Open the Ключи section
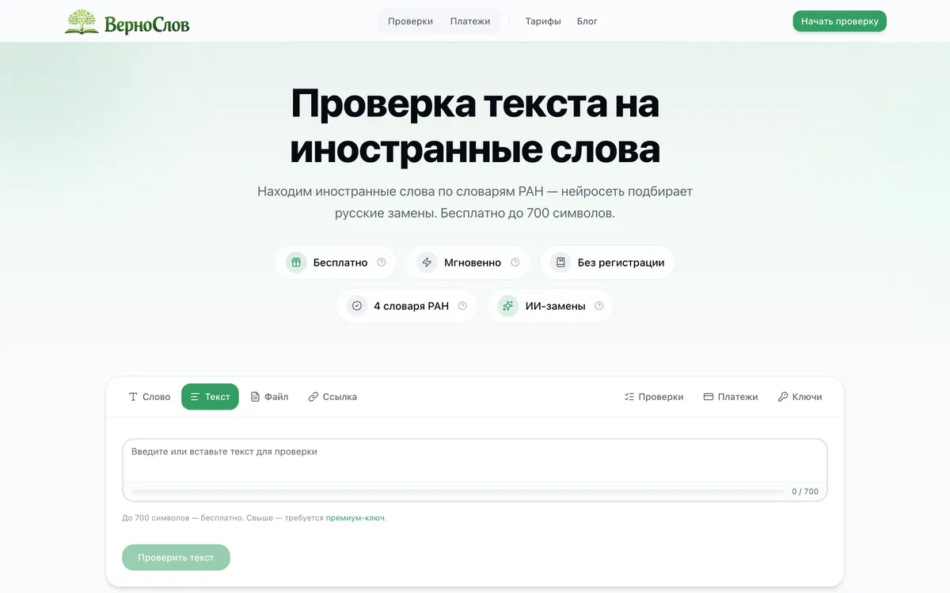 800,397
